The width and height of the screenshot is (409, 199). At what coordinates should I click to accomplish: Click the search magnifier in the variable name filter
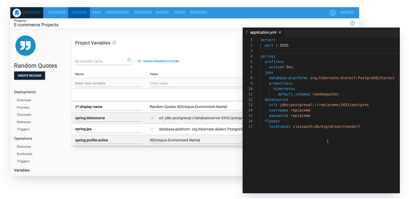tap(129, 60)
